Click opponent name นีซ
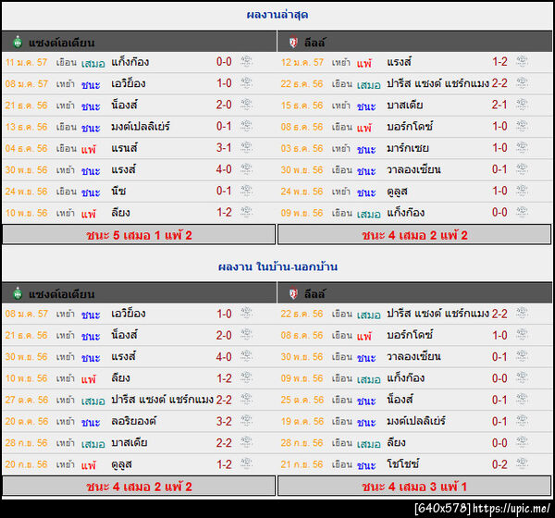The image size is (555, 518). [118, 191]
